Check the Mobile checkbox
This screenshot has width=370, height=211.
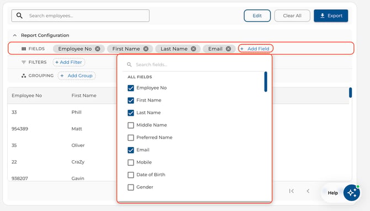click(130, 162)
